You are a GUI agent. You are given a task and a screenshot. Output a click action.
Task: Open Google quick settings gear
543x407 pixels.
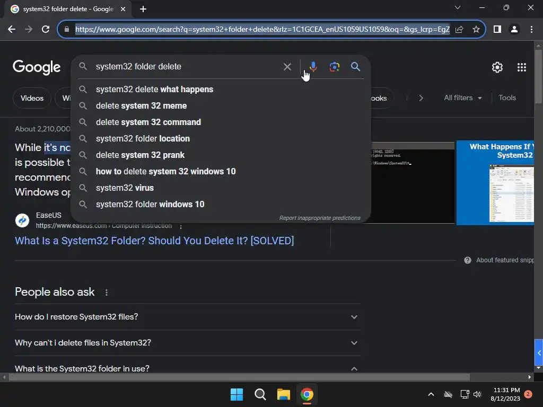[497, 67]
